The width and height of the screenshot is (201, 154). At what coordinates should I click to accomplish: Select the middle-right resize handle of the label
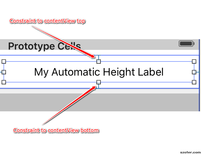tap(194, 72)
